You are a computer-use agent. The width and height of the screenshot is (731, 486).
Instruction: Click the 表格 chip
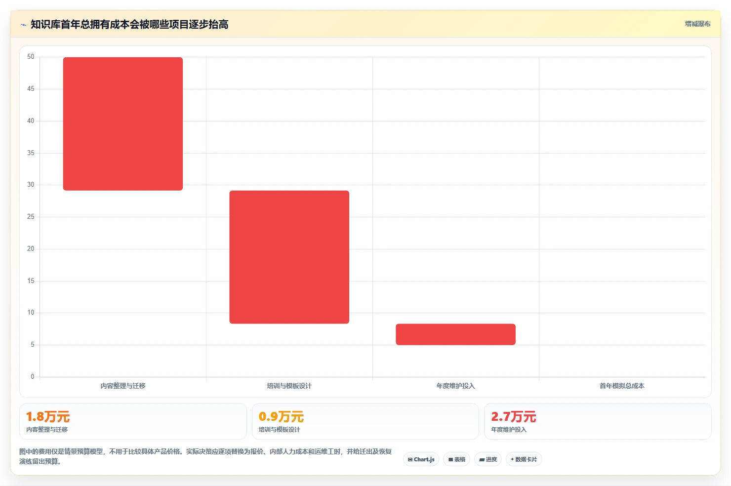click(x=456, y=459)
